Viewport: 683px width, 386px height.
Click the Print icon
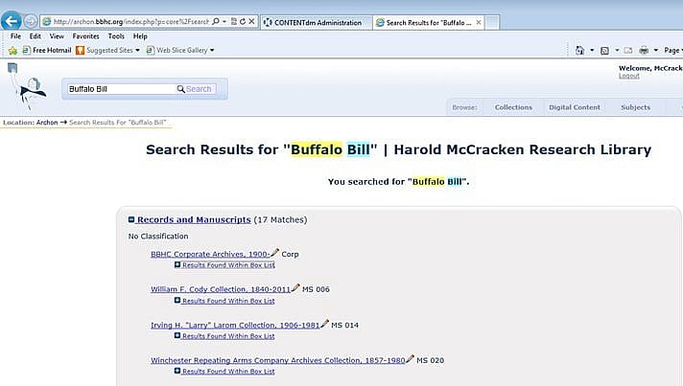pyautogui.click(x=644, y=51)
